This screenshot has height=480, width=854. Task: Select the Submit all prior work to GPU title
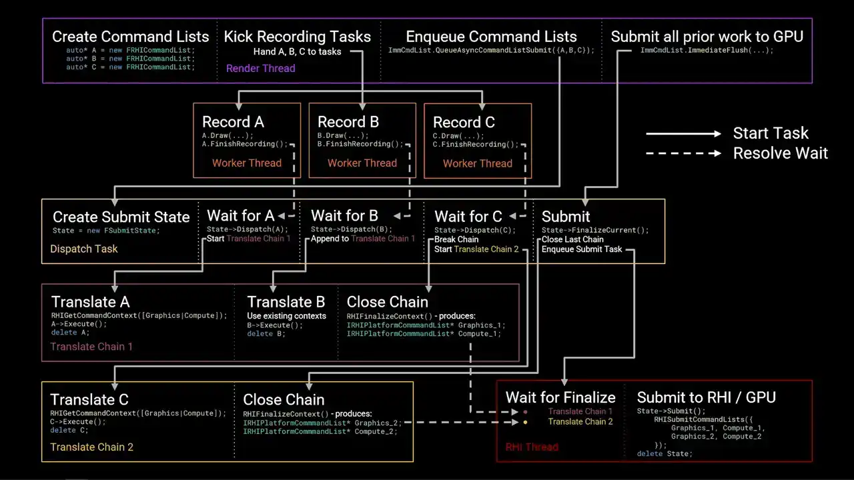(x=707, y=37)
